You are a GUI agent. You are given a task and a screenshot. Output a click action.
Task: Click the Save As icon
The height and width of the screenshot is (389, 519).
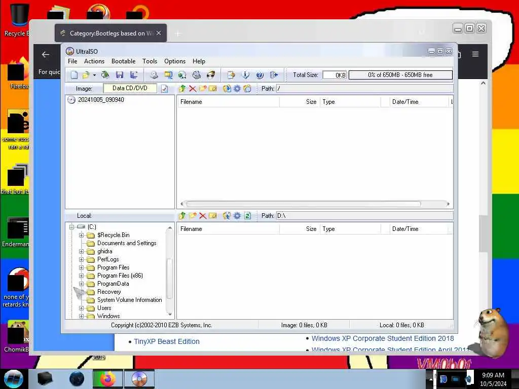pyautogui.click(x=134, y=75)
